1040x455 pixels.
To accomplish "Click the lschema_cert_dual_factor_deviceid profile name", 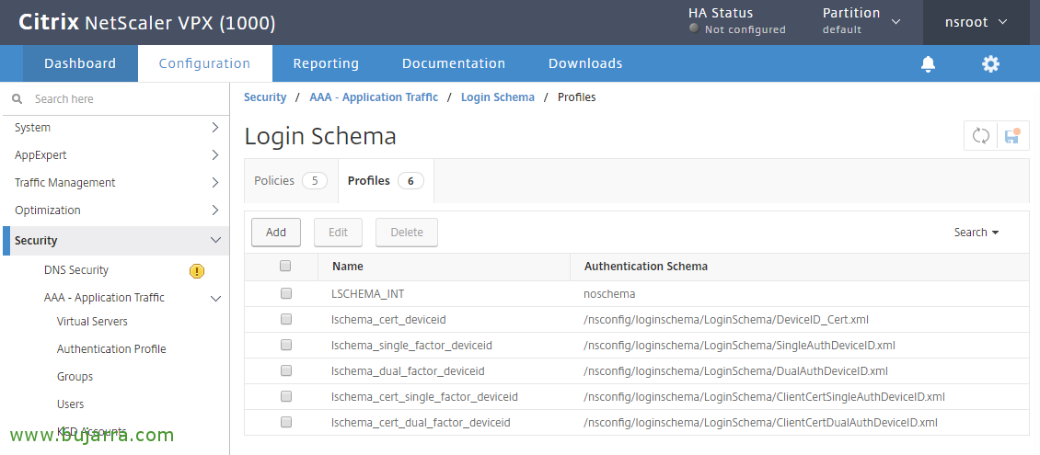I will [422, 423].
